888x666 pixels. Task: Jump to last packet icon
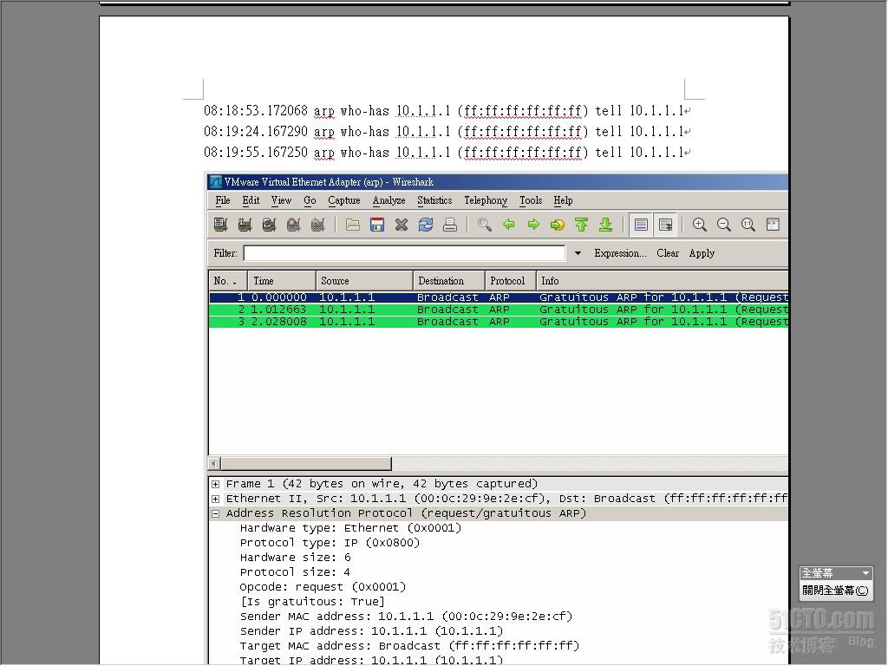point(606,225)
